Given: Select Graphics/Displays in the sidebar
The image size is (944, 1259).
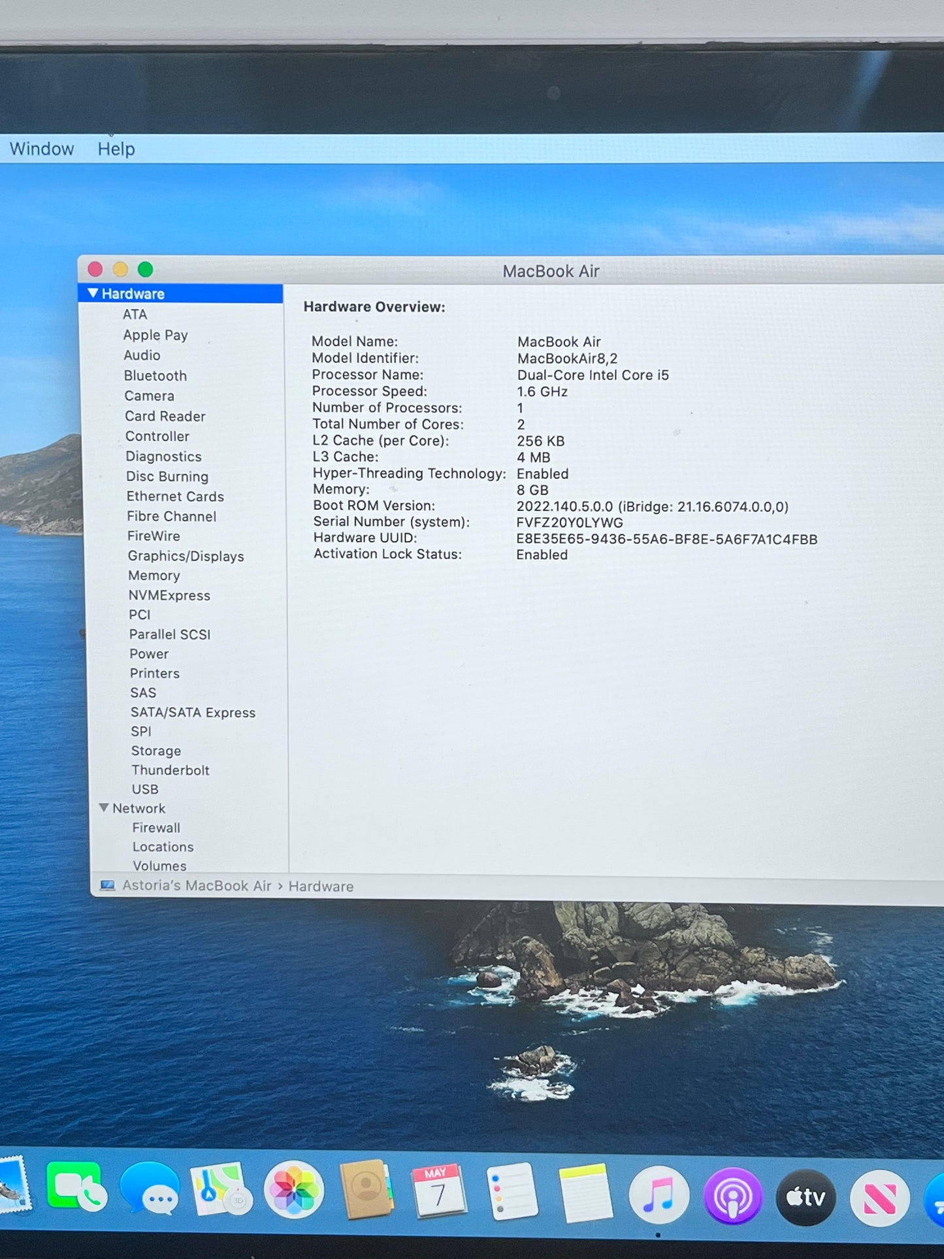Looking at the screenshot, I should [x=186, y=556].
